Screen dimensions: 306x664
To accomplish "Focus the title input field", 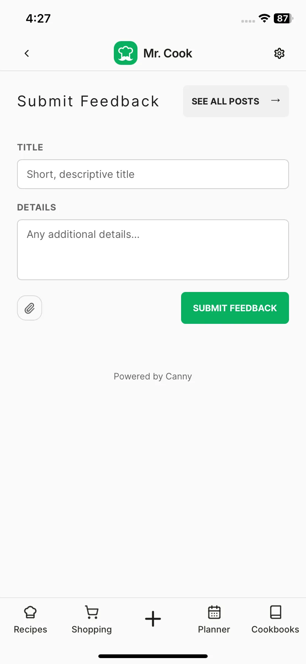I will tap(153, 174).
